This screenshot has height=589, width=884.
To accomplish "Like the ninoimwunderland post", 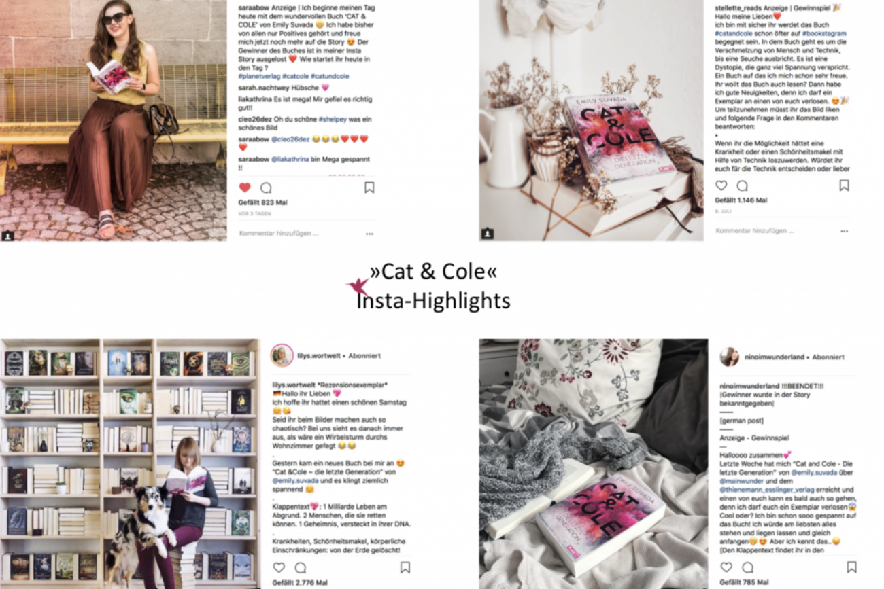I will (x=726, y=567).
